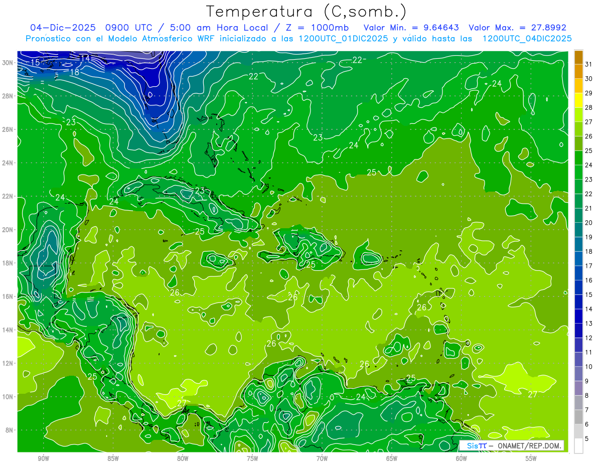602x465 pixels.
Task: Select the color band between 27 and 28
Action: point(578,115)
